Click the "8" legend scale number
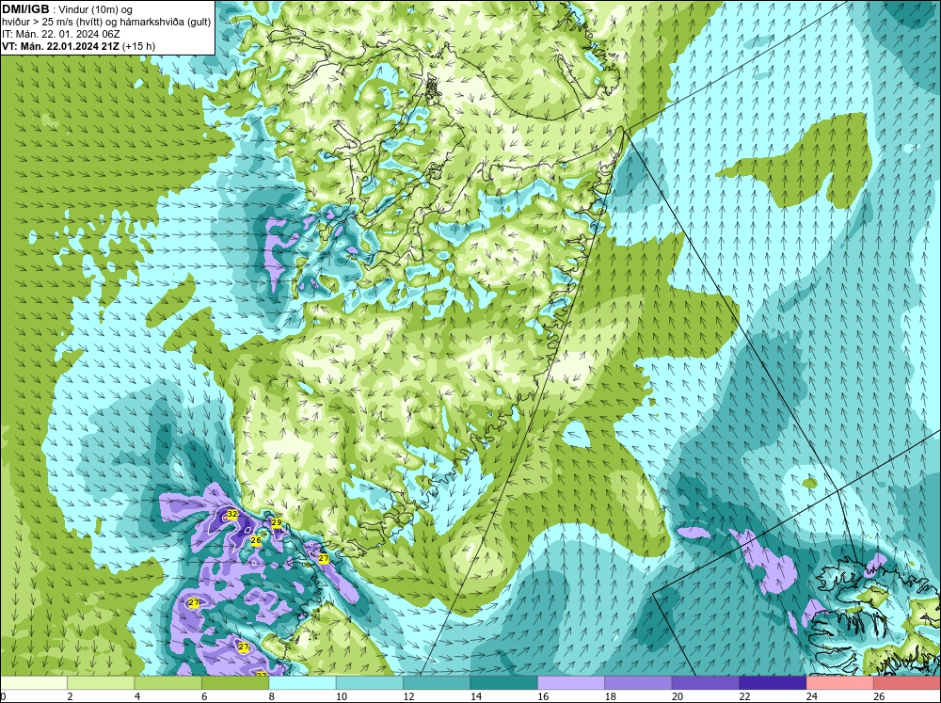This screenshot has height=703, width=941. 272,696
